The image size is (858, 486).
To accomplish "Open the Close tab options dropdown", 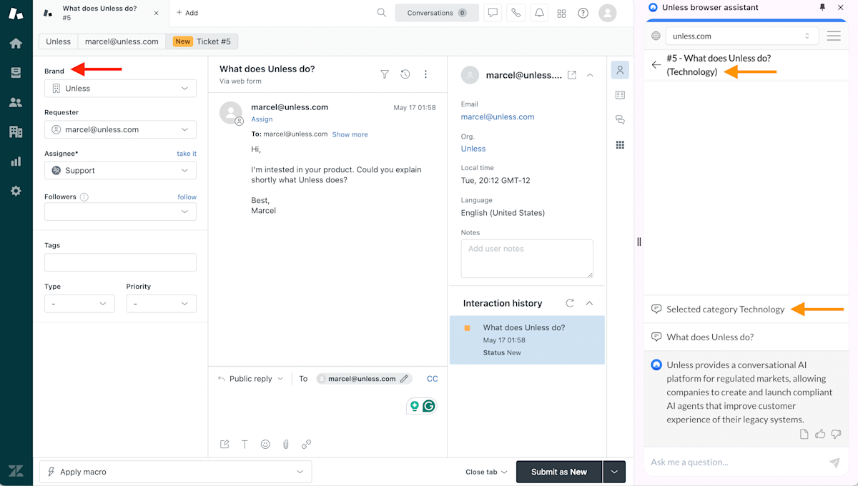I will (486, 472).
